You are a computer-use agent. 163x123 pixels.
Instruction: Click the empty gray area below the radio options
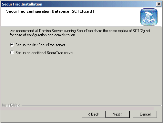pyautogui.click(x=81, y=79)
